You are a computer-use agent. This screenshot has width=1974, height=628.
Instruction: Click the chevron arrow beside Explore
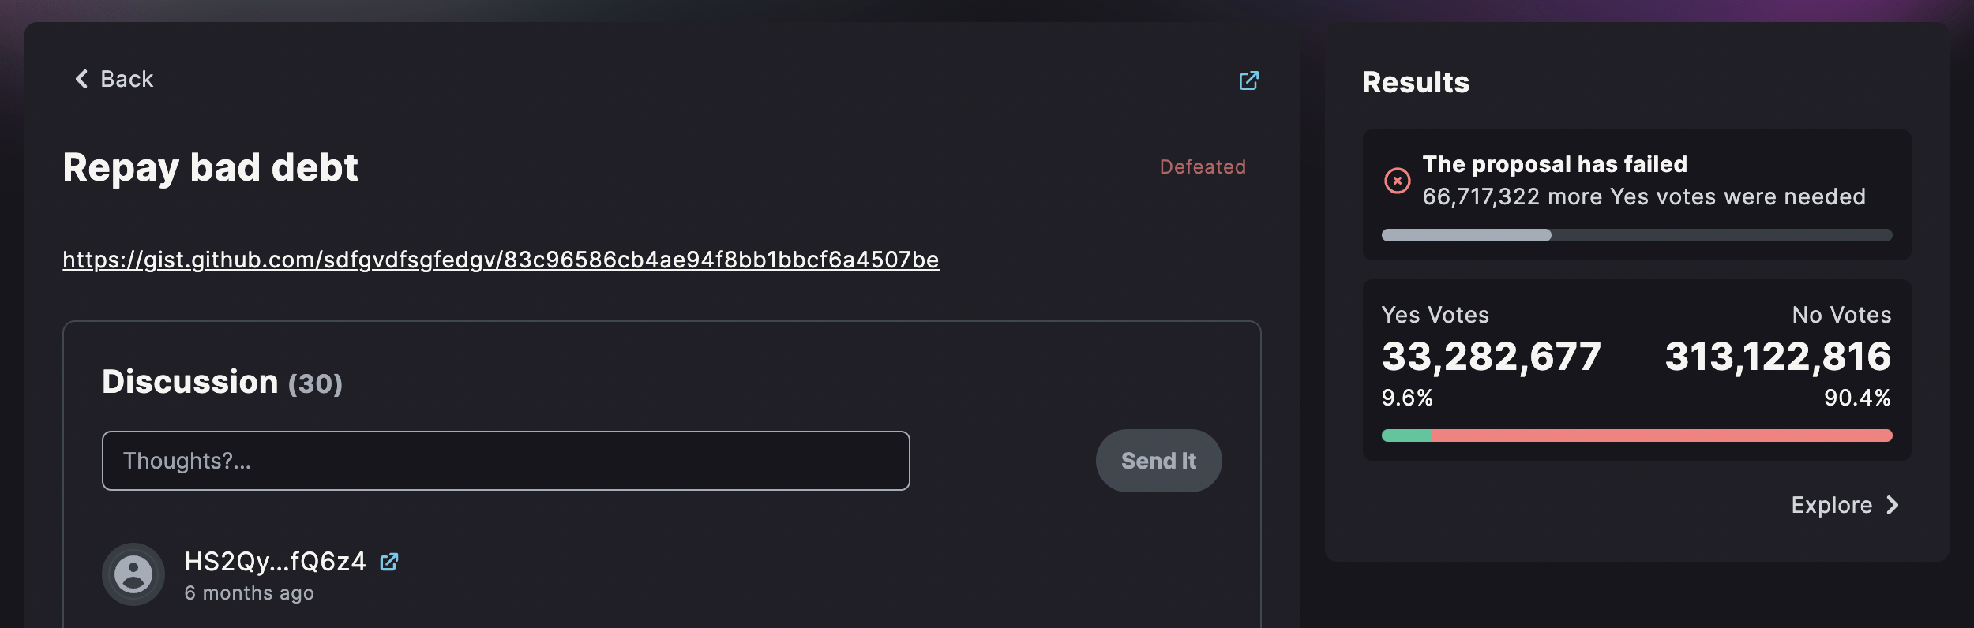(x=1892, y=505)
